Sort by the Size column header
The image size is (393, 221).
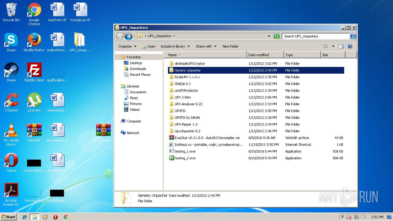tap(333, 55)
